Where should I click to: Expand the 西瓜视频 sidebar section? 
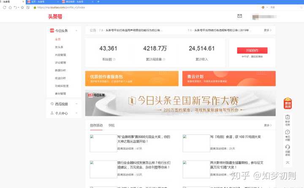pos(76,104)
